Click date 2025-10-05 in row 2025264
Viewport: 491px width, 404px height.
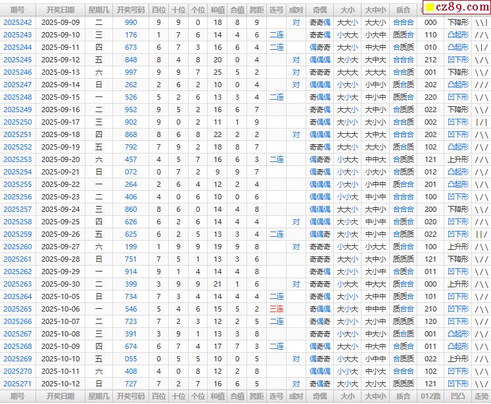[x=60, y=296]
